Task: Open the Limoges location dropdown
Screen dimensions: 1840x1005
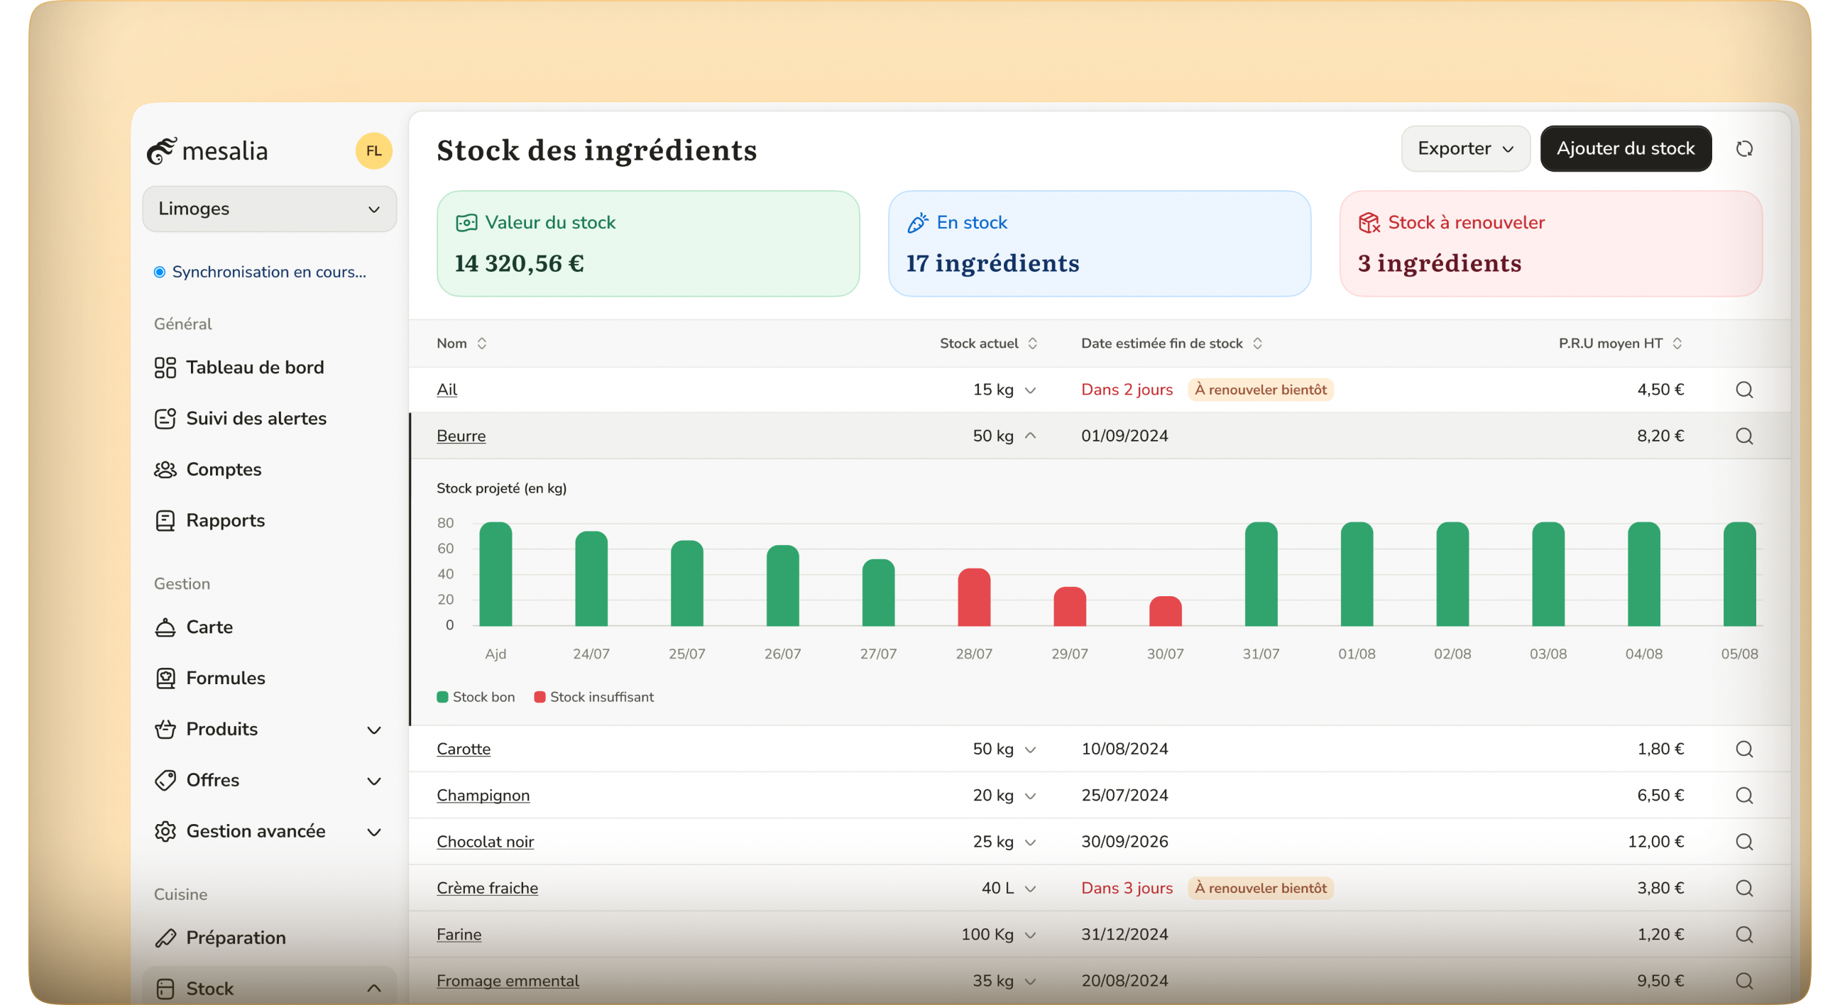Action: [269, 209]
